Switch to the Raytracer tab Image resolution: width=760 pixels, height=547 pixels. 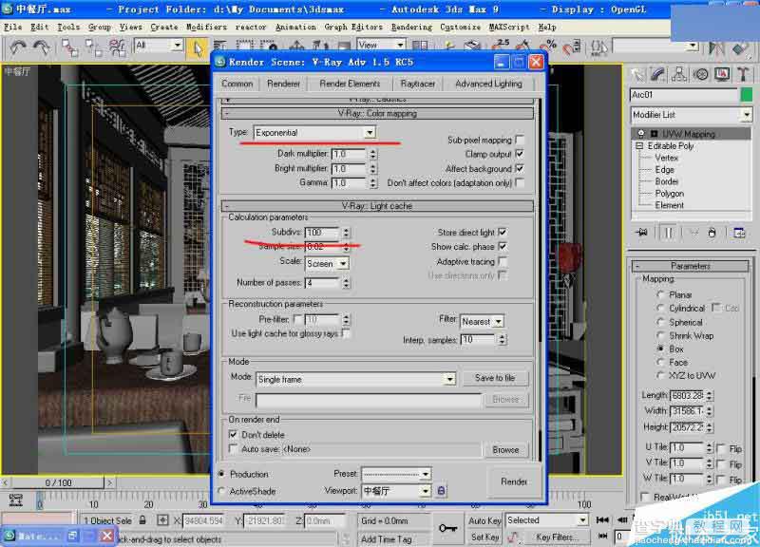(x=417, y=84)
